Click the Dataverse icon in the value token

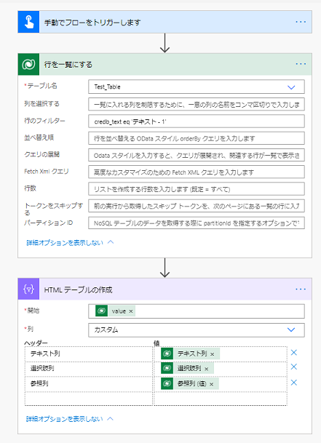coord(101,311)
